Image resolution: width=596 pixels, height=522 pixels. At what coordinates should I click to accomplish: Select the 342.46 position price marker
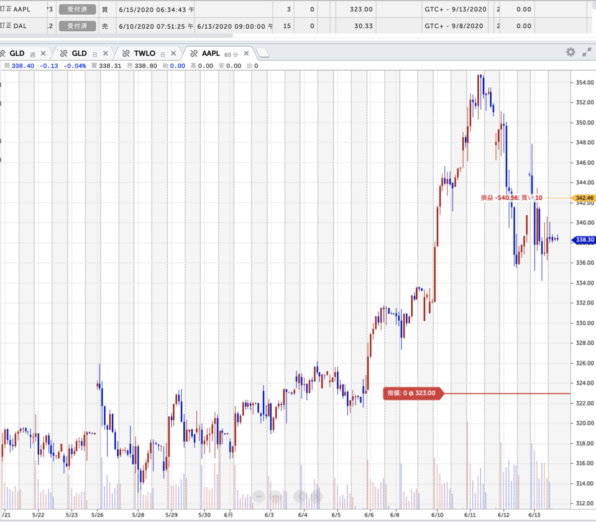(x=584, y=198)
